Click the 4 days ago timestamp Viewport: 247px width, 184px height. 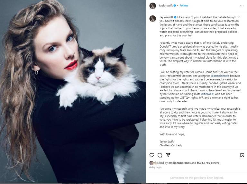tap(155, 167)
